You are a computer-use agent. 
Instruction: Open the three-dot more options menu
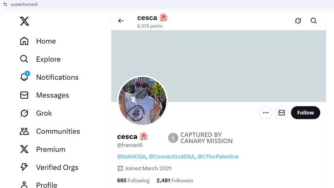(266, 113)
